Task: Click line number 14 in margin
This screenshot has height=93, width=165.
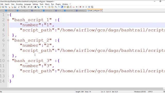Action: point(2,81)
